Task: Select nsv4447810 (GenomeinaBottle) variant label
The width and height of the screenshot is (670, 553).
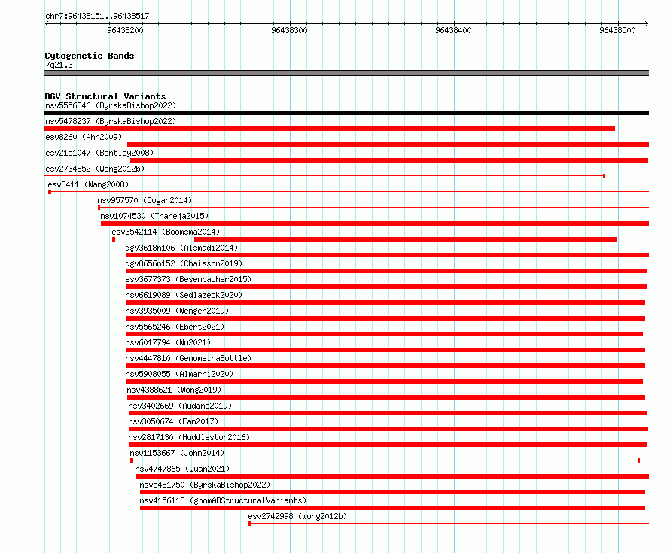Action: pos(188,358)
